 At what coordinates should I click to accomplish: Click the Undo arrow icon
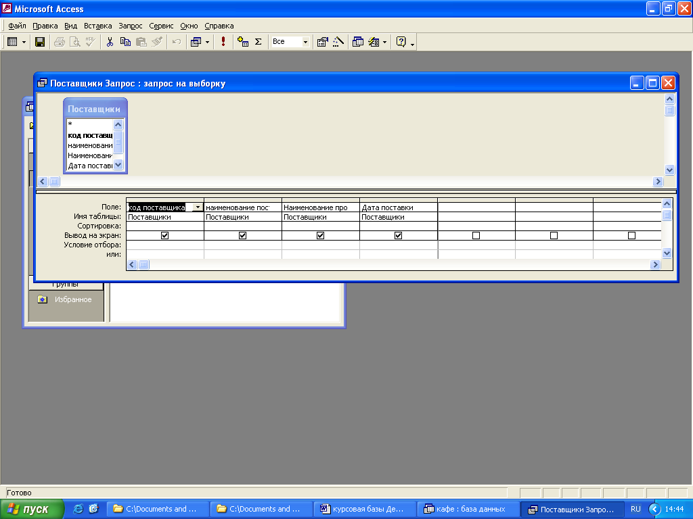pyautogui.click(x=177, y=42)
